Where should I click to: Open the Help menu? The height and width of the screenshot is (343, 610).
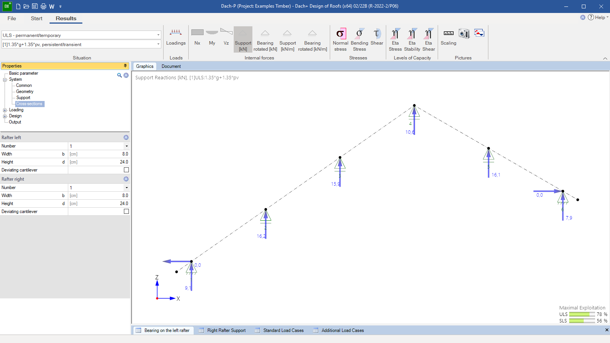coord(598,17)
